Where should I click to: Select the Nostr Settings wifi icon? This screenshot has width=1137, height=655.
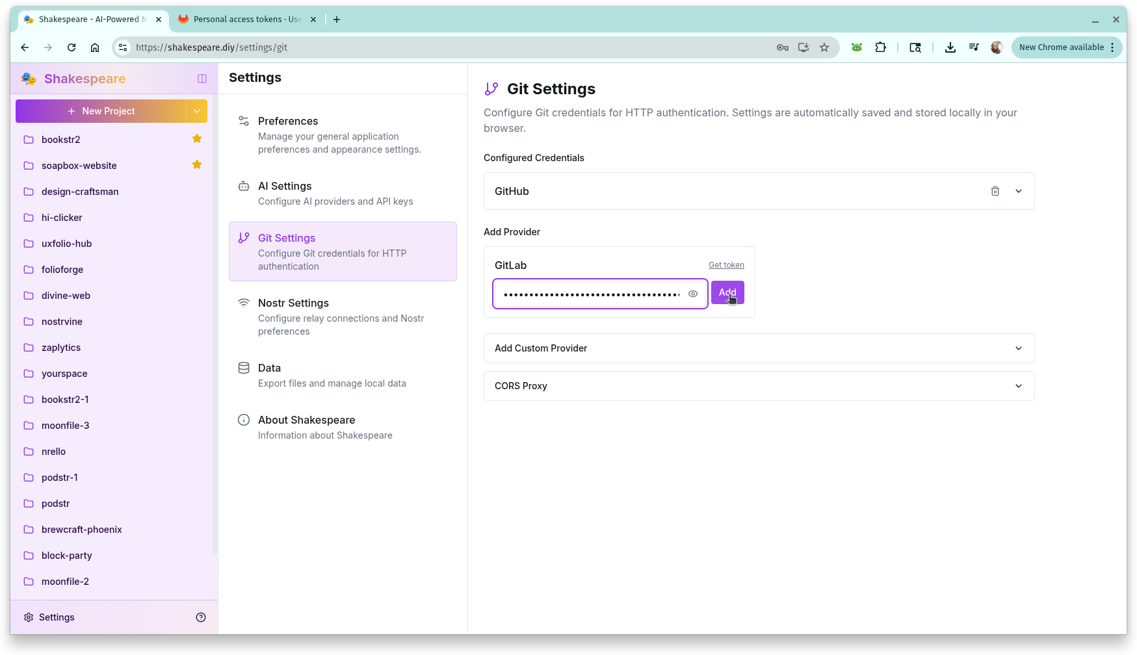[x=244, y=303]
